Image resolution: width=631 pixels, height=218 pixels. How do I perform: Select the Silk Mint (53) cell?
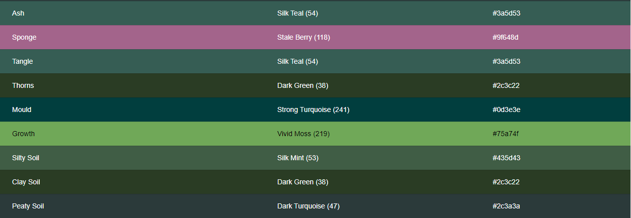click(x=298, y=158)
